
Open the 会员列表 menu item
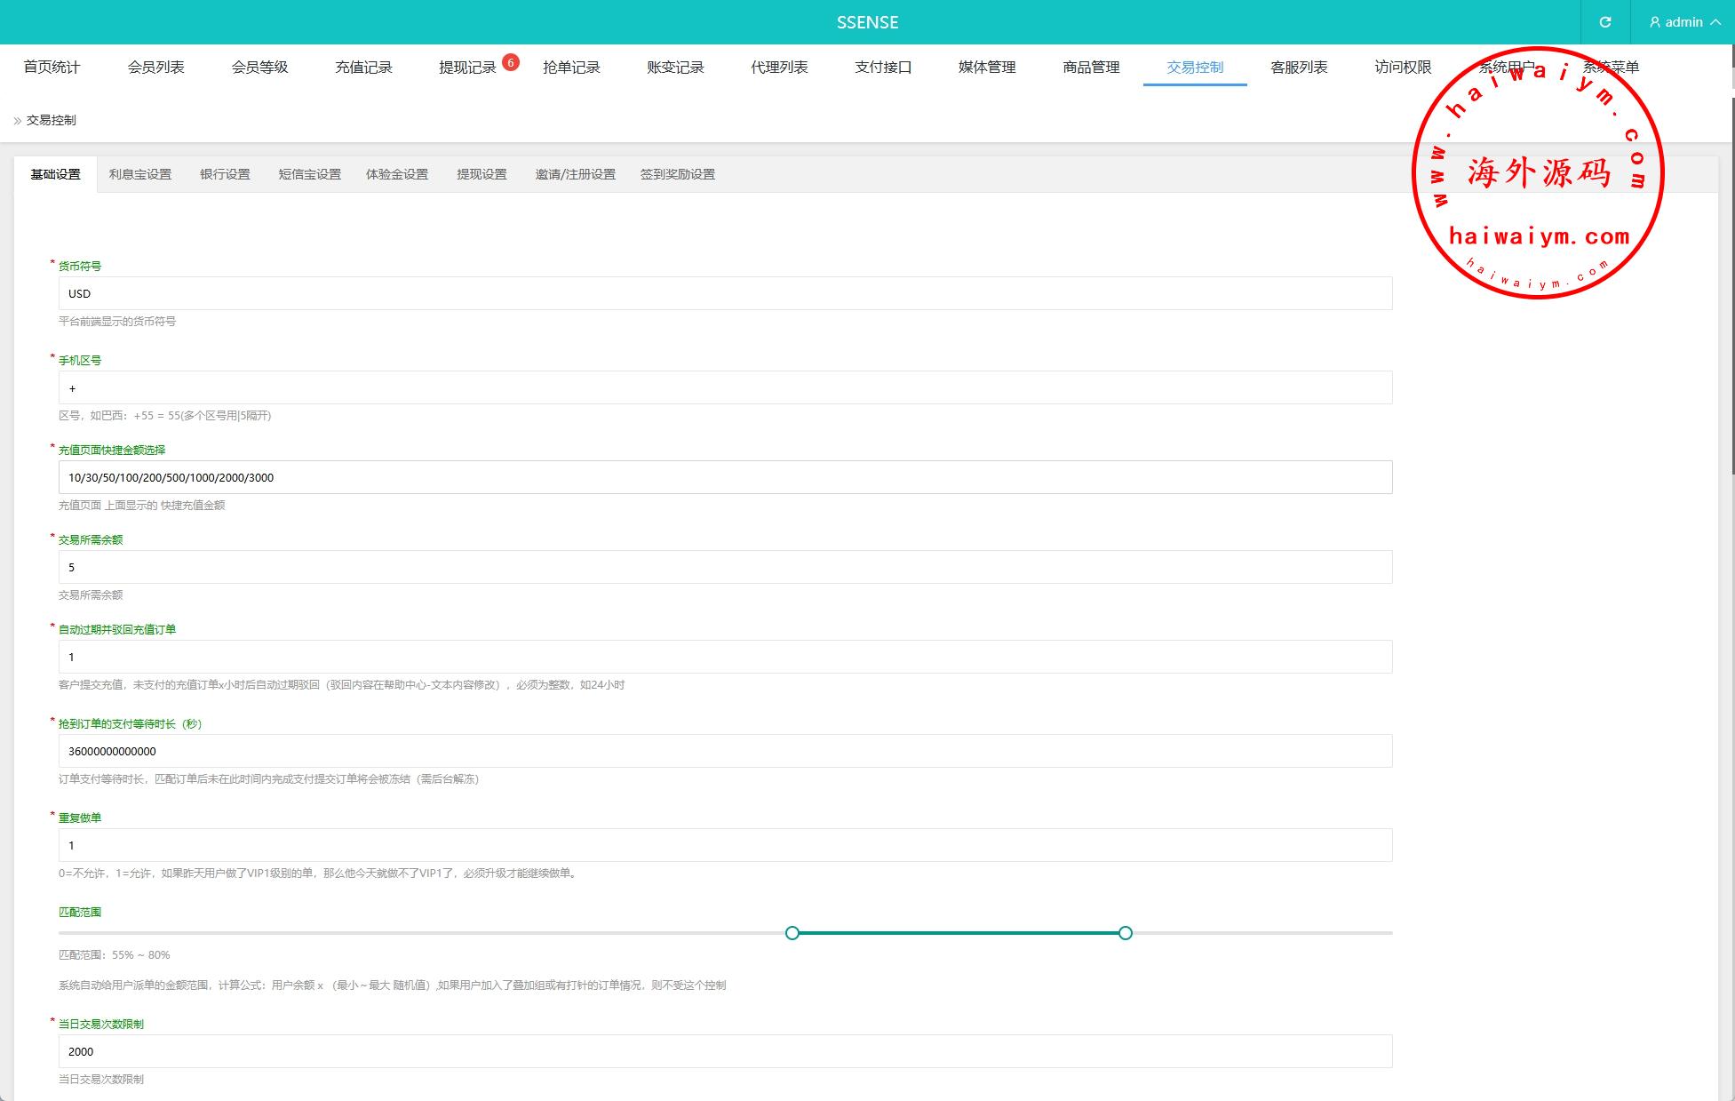tap(155, 68)
